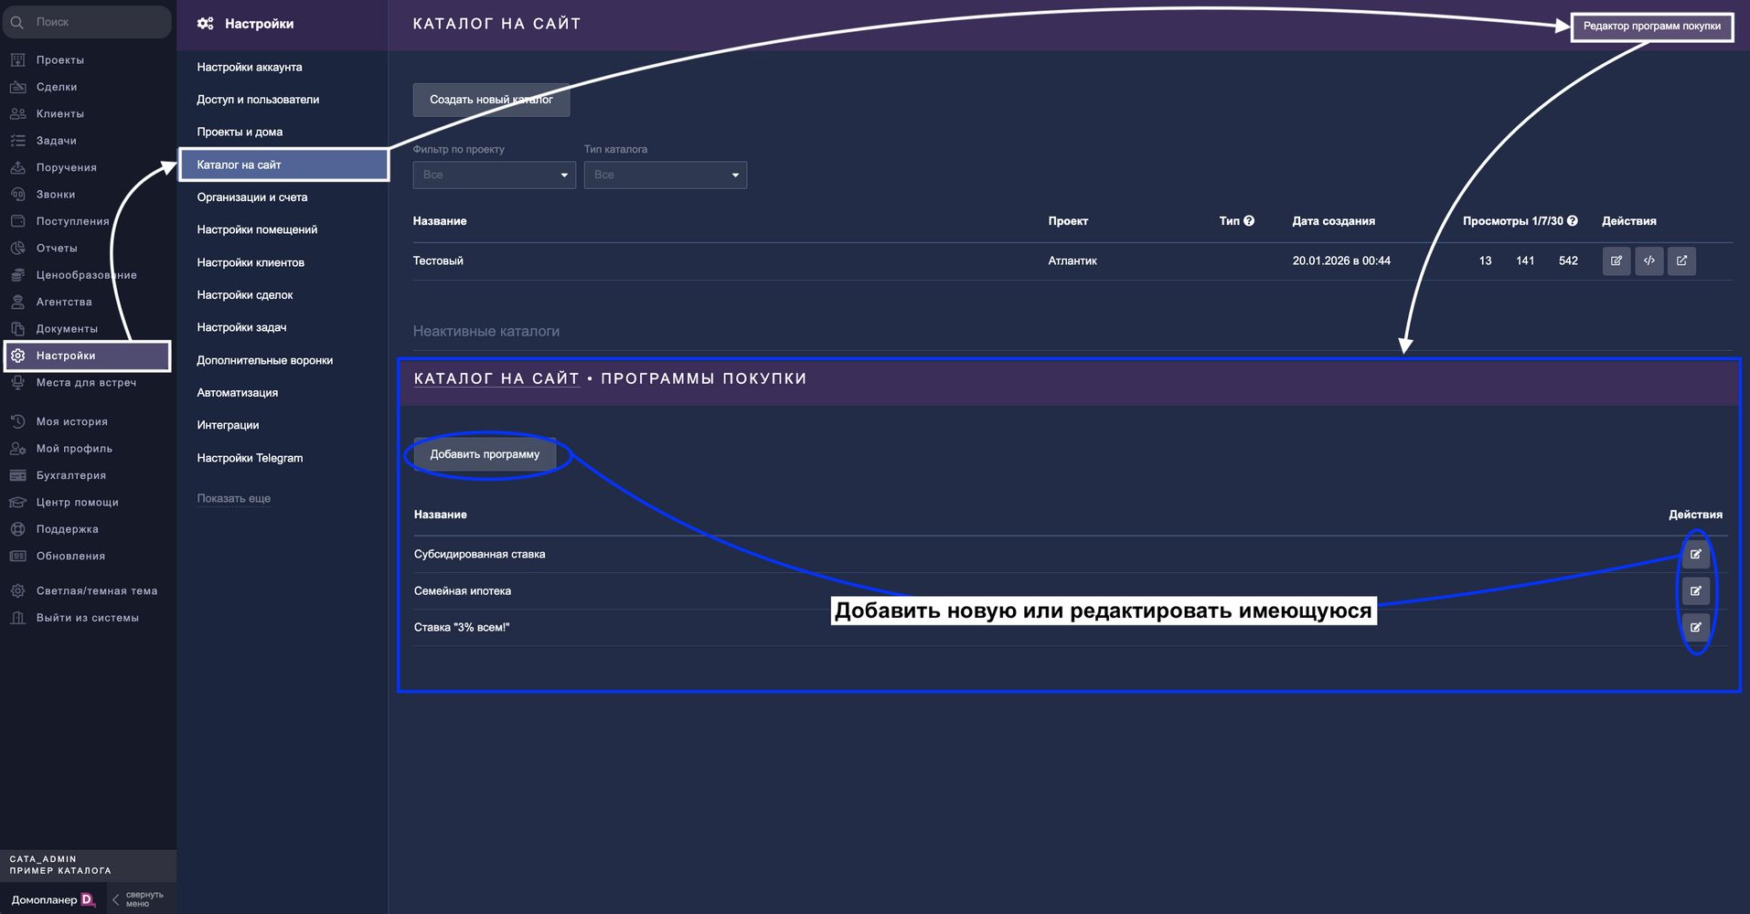Viewport: 1750px width, 914px height.
Task: Collapse the sidebar with свернуть меню
Action: [x=137, y=899]
